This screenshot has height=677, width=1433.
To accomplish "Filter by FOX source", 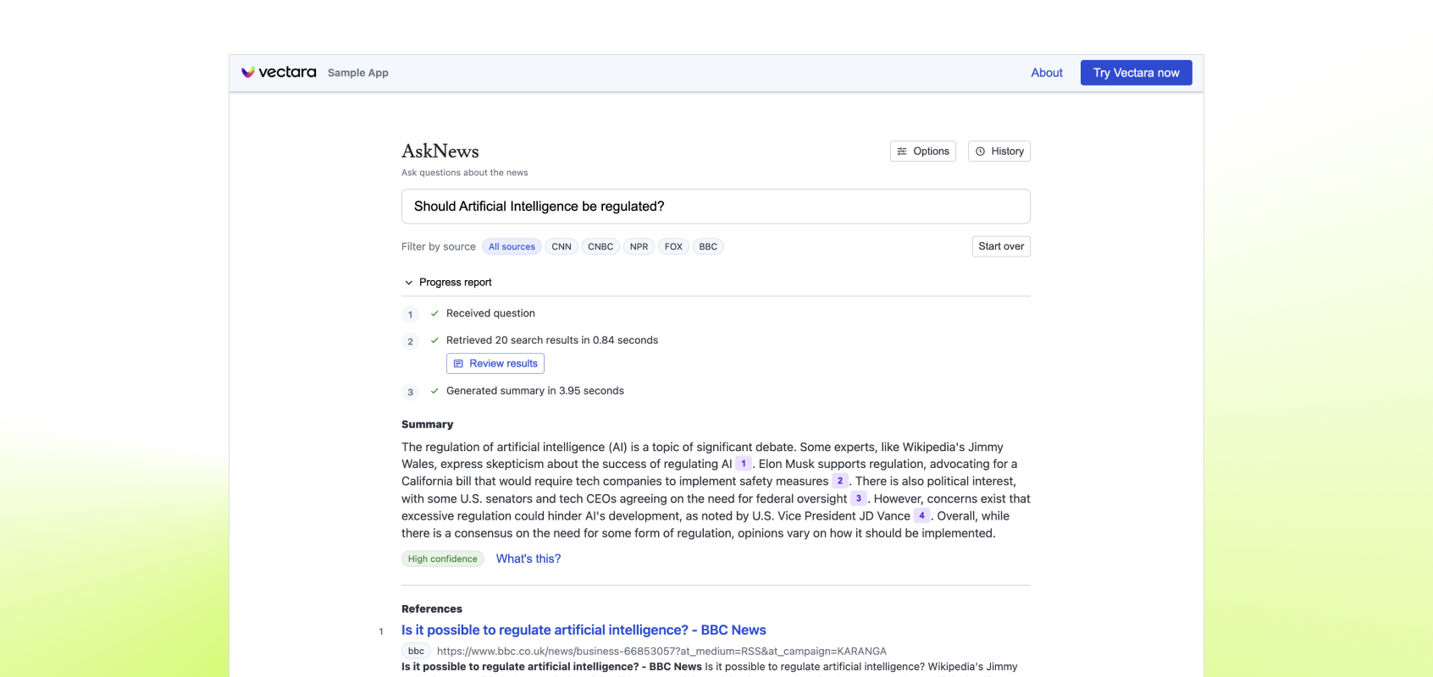I will click(x=673, y=247).
